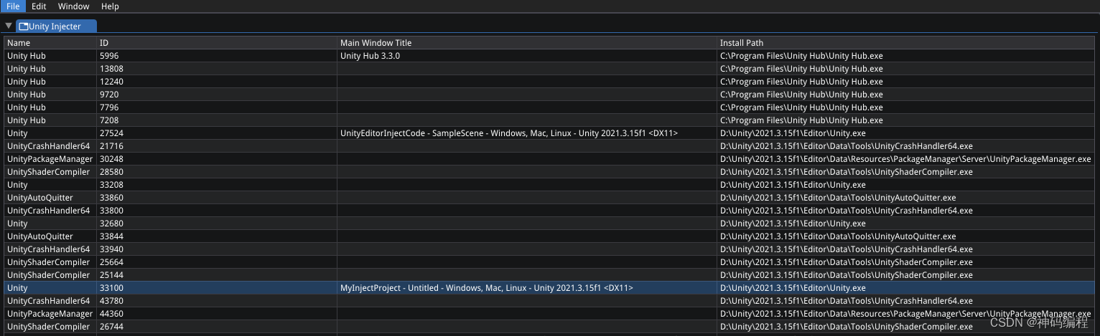This screenshot has height=336, width=1100.
Task: Select UnityAutoQuitter row with ID 33860
Action: (x=549, y=198)
